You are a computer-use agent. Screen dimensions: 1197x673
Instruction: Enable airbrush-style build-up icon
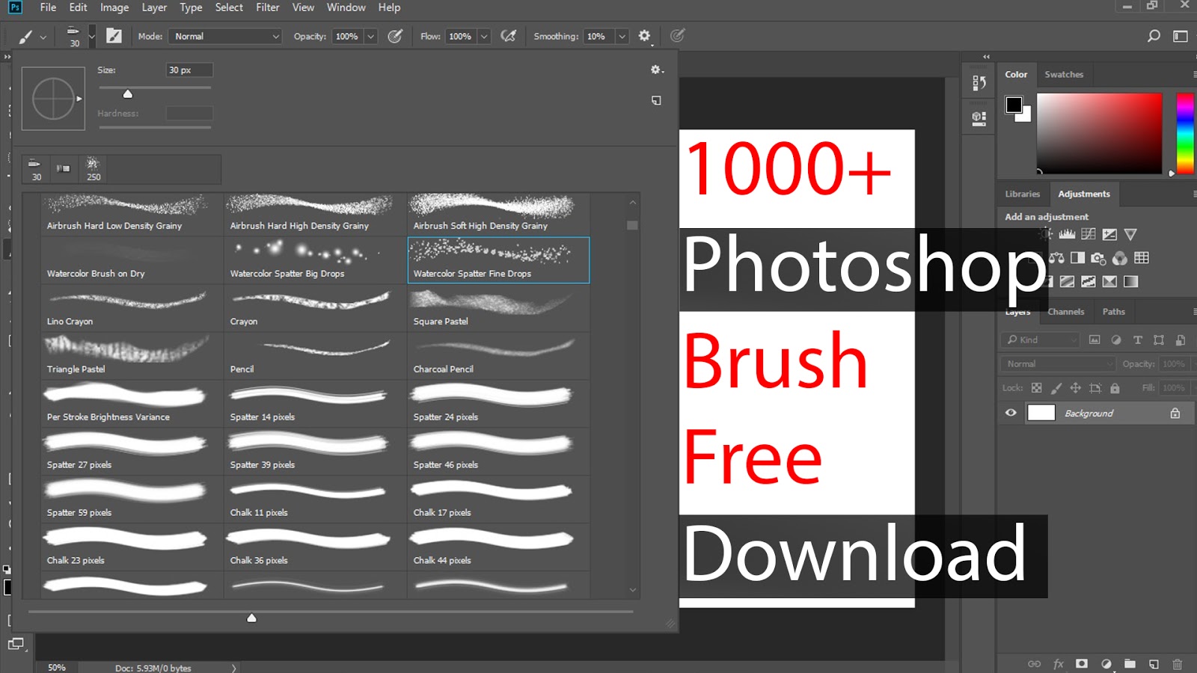[x=509, y=36]
